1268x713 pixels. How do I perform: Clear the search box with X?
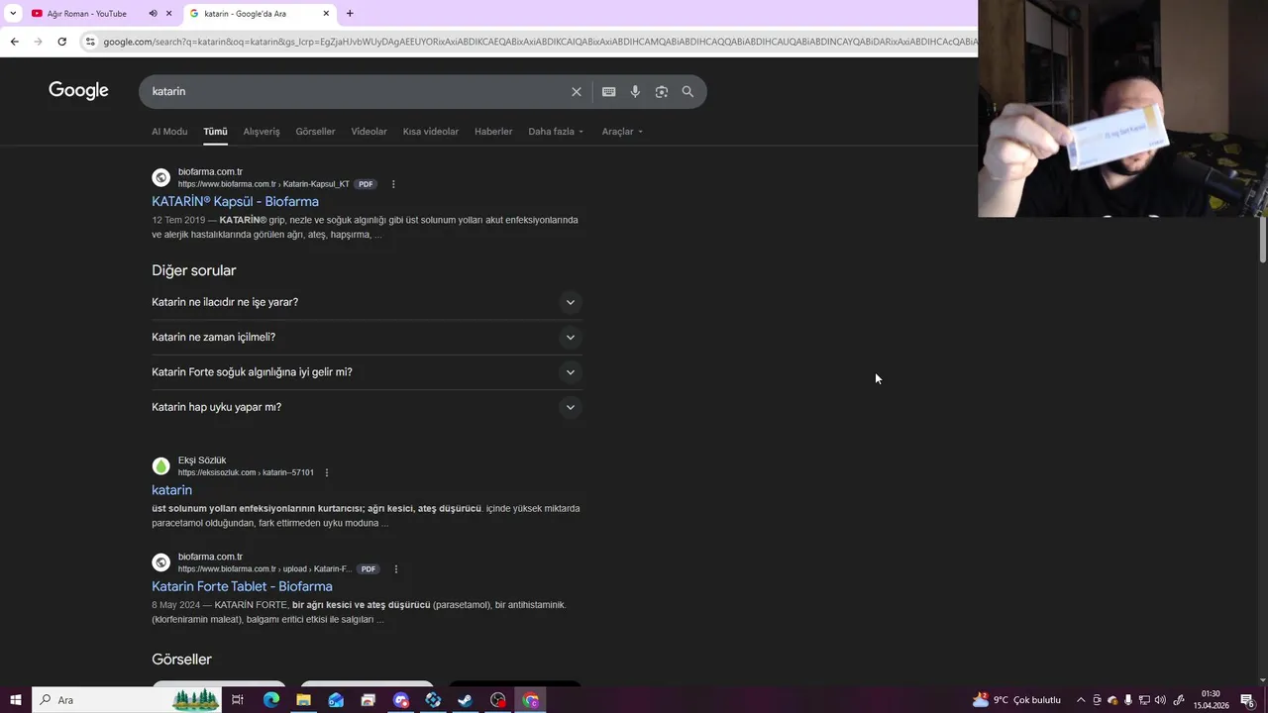(x=577, y=91)
